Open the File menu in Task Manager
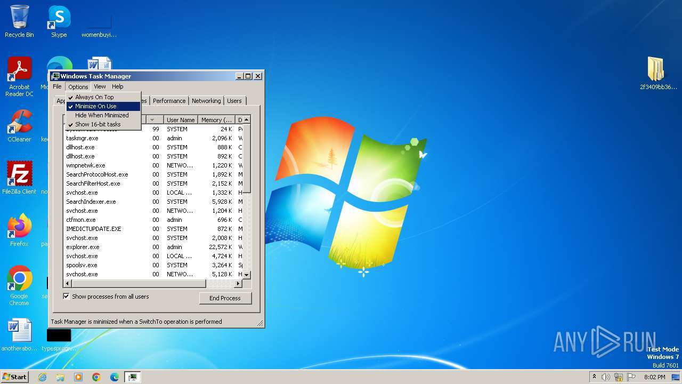 [x=57, y=86]
